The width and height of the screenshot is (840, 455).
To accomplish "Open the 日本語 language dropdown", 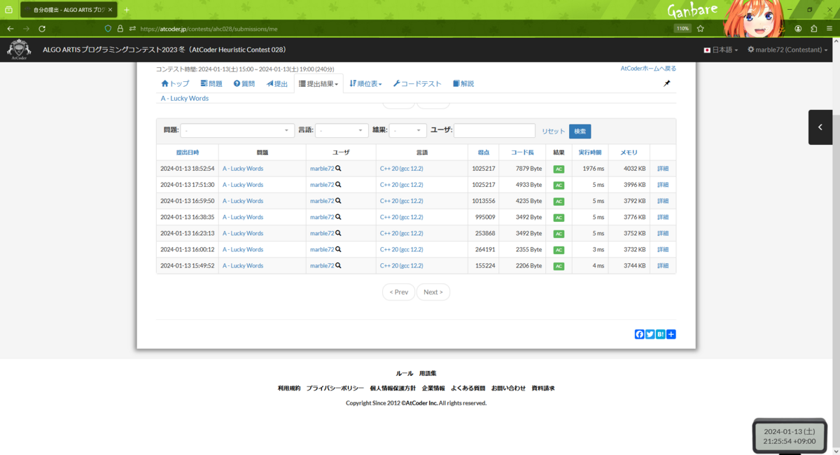I will pos(721,50).
